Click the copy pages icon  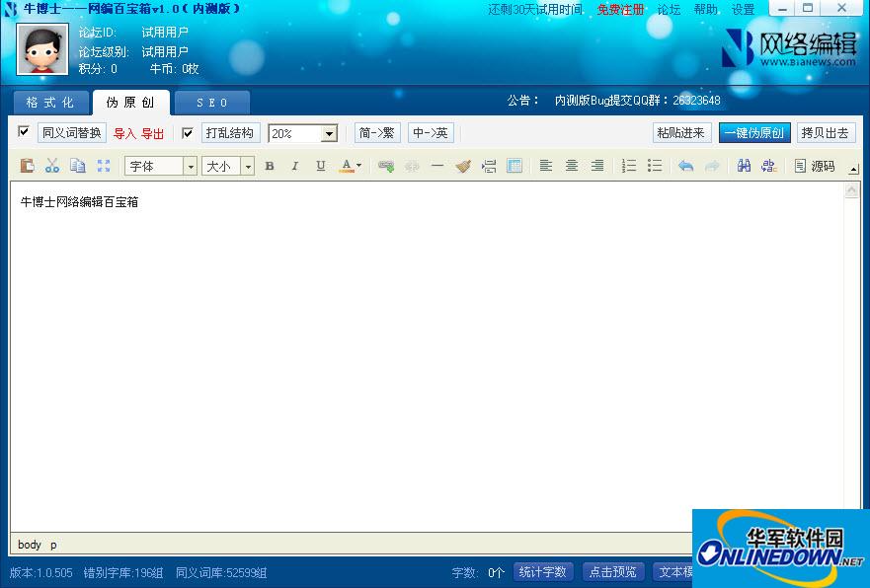pyautogui.click(x=78, y=166)
